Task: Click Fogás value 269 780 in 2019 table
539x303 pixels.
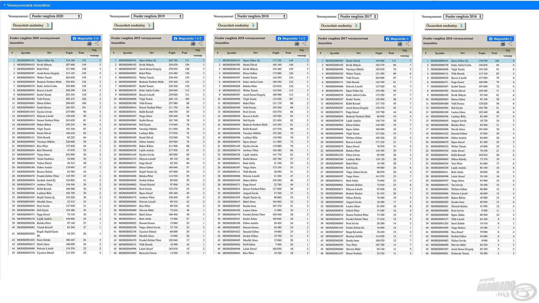Action: point(173,60)
